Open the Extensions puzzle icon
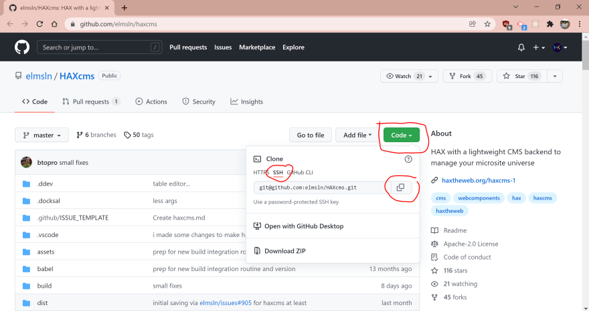Image resolution: width=589 pixels, height=311 pixels. (550, 24)
